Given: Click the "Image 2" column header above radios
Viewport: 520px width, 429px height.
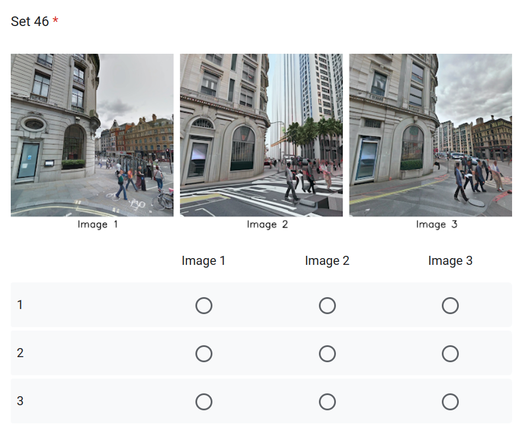Looking at the screenshot, I should 327,261.
